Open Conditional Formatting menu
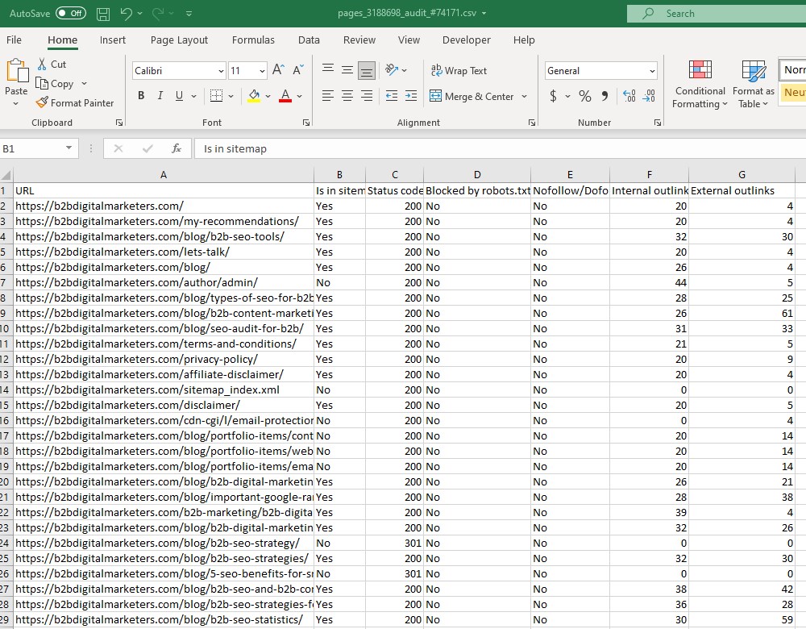Screen dimensions: 806x629 [700, 84]
